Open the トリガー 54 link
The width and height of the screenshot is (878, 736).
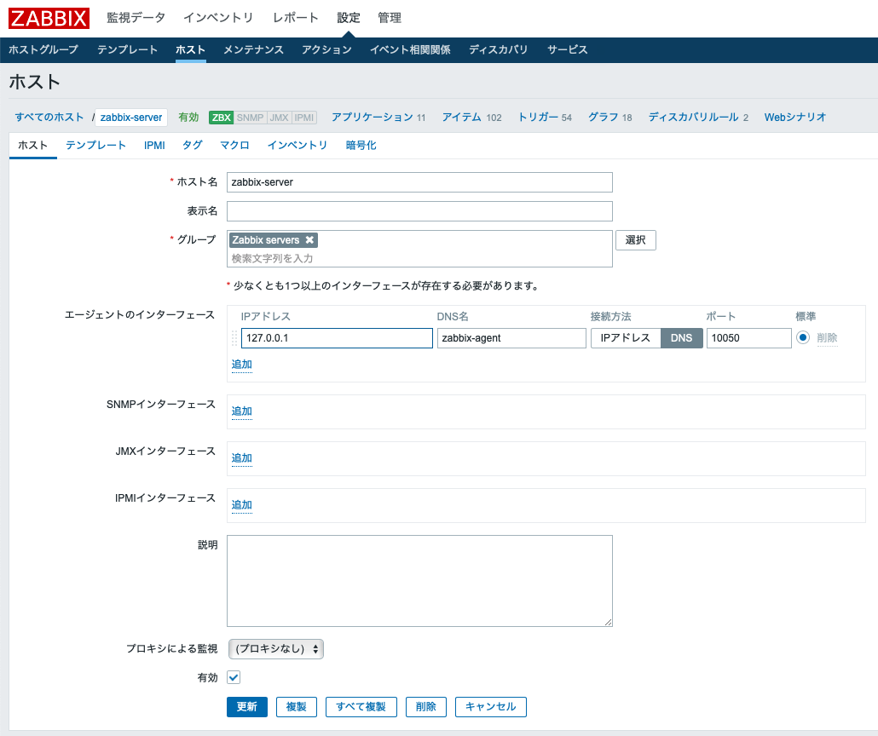(543, 117)
